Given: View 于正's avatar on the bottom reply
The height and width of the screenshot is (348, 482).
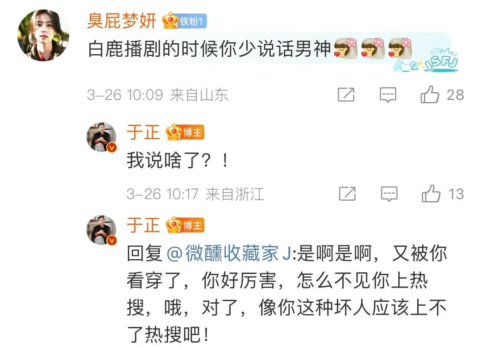Looking at the screenshot, I should (101, 230).
